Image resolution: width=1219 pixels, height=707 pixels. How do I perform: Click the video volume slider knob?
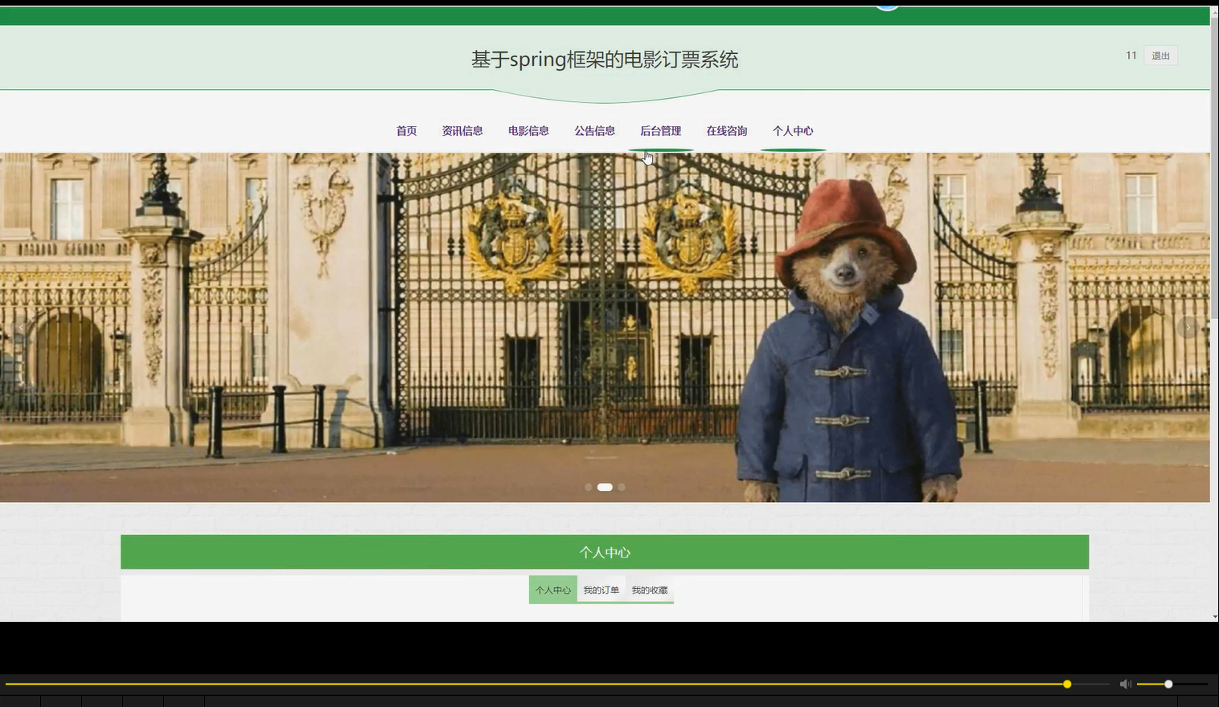(x=1168, y=684)
